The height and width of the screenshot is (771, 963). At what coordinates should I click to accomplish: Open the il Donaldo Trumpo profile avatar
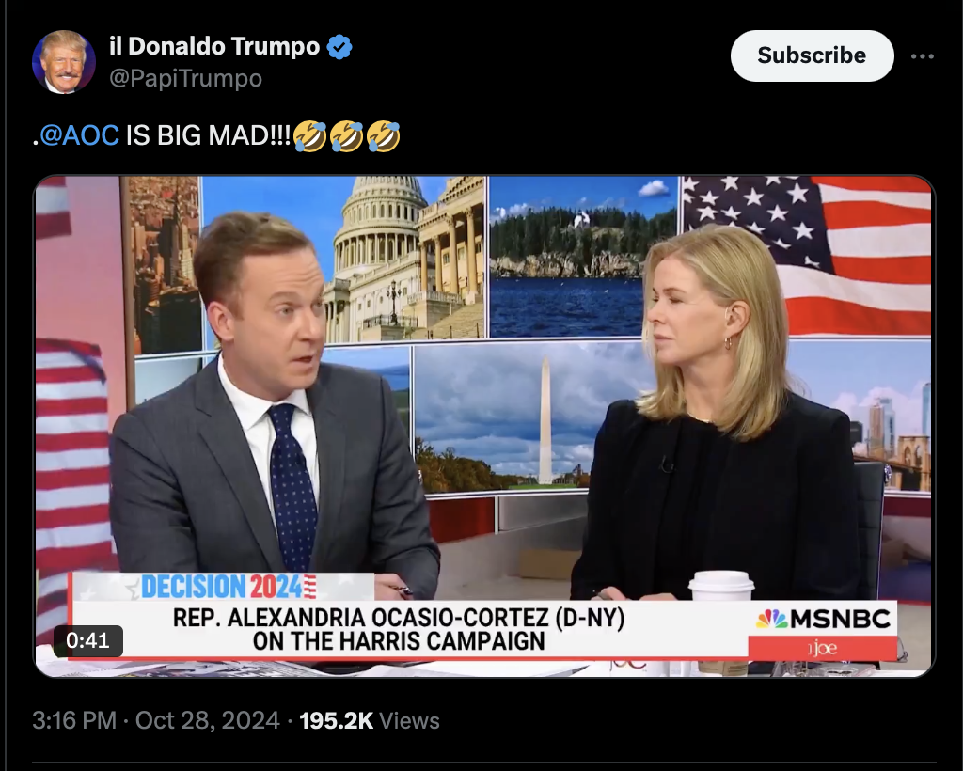[64, 62]
